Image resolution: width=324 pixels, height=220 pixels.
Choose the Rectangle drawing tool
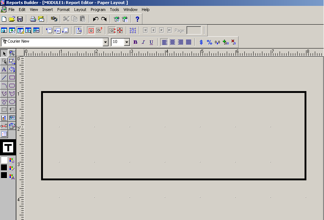click(12, 77)
